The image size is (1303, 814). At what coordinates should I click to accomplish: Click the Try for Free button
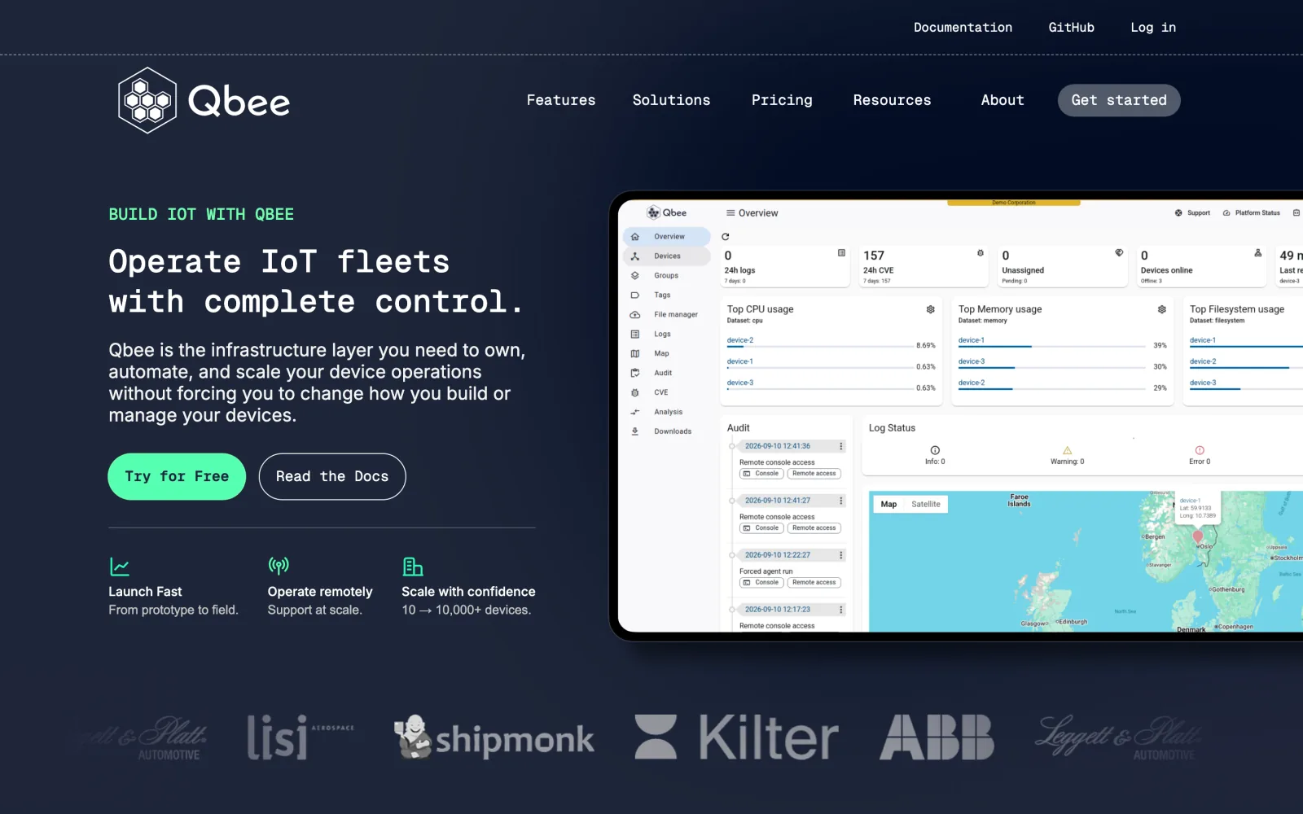pos(177,477)
